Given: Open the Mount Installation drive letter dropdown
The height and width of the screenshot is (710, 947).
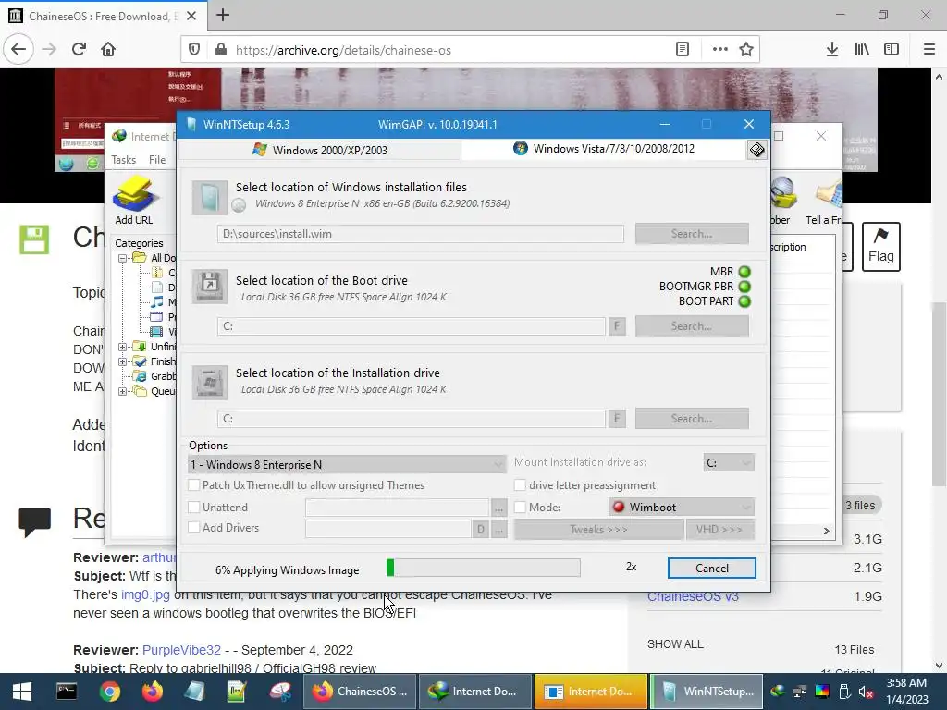Looking at the screenshot, I should 729,462.
